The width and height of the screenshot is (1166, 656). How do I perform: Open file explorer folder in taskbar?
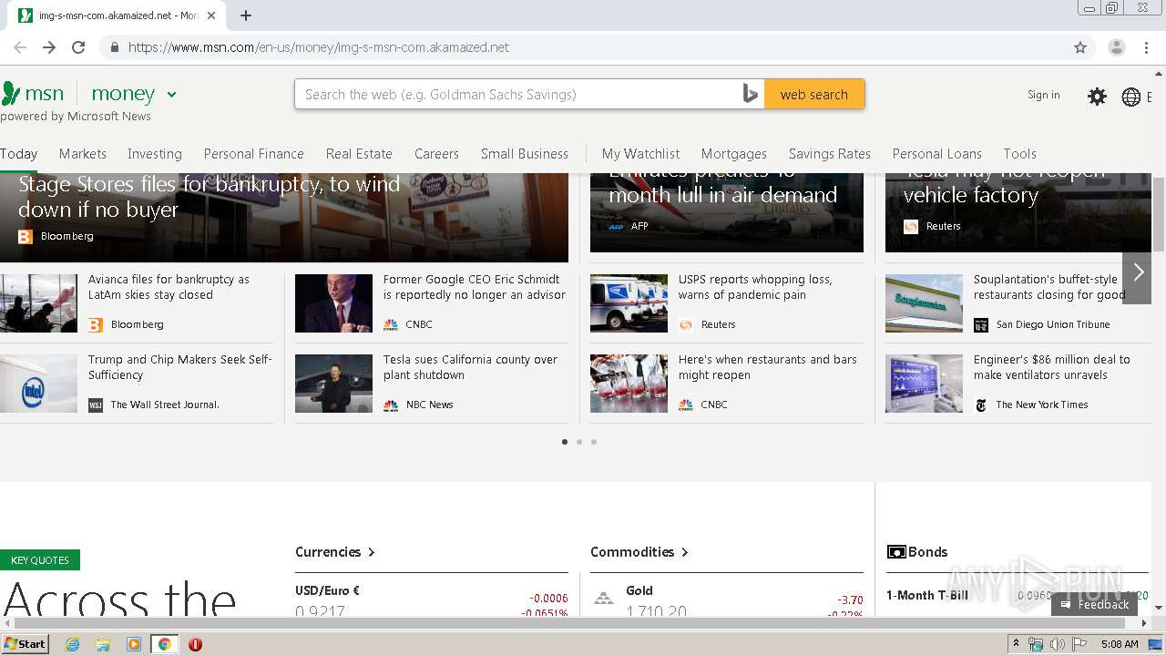tap(103, 644)
